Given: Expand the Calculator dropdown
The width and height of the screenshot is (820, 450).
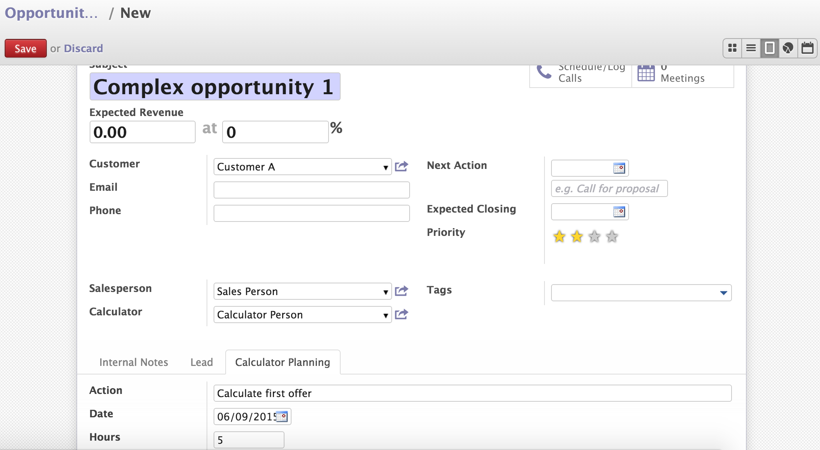Looking at the screenshot, I should pos(385,315).
